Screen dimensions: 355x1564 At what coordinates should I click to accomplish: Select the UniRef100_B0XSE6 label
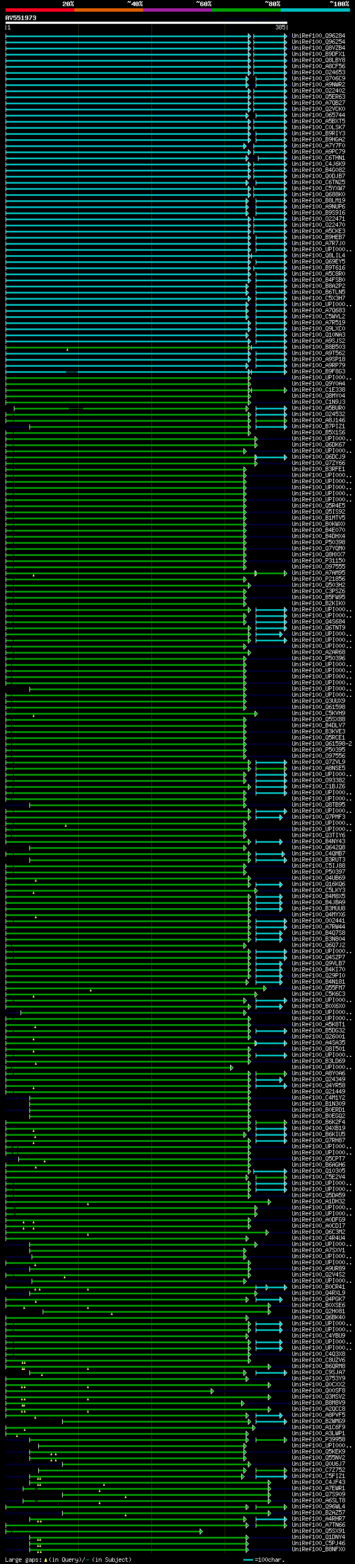[318, 1305]
